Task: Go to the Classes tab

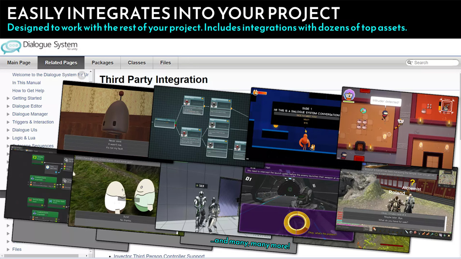Action: coord(136,63)
